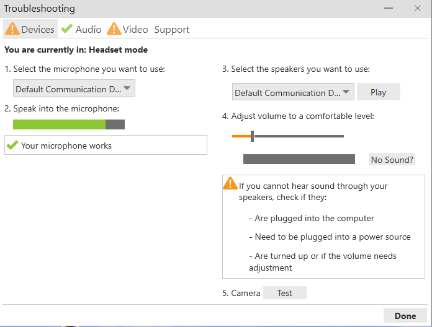Click the speaker output level bar

tap(299, 160)
